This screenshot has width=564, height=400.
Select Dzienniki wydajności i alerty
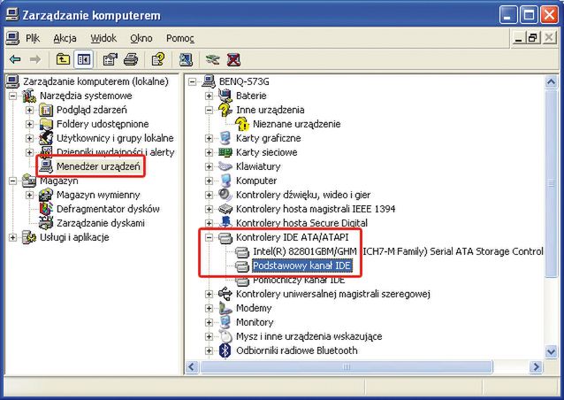tap(116, 152)
